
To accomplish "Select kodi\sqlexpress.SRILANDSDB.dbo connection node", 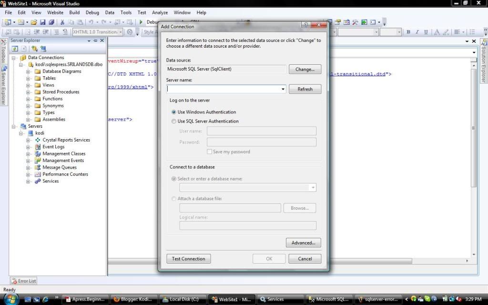I will [69, 64].
